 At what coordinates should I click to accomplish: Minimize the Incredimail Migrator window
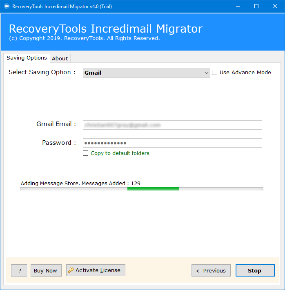(238, 6)
